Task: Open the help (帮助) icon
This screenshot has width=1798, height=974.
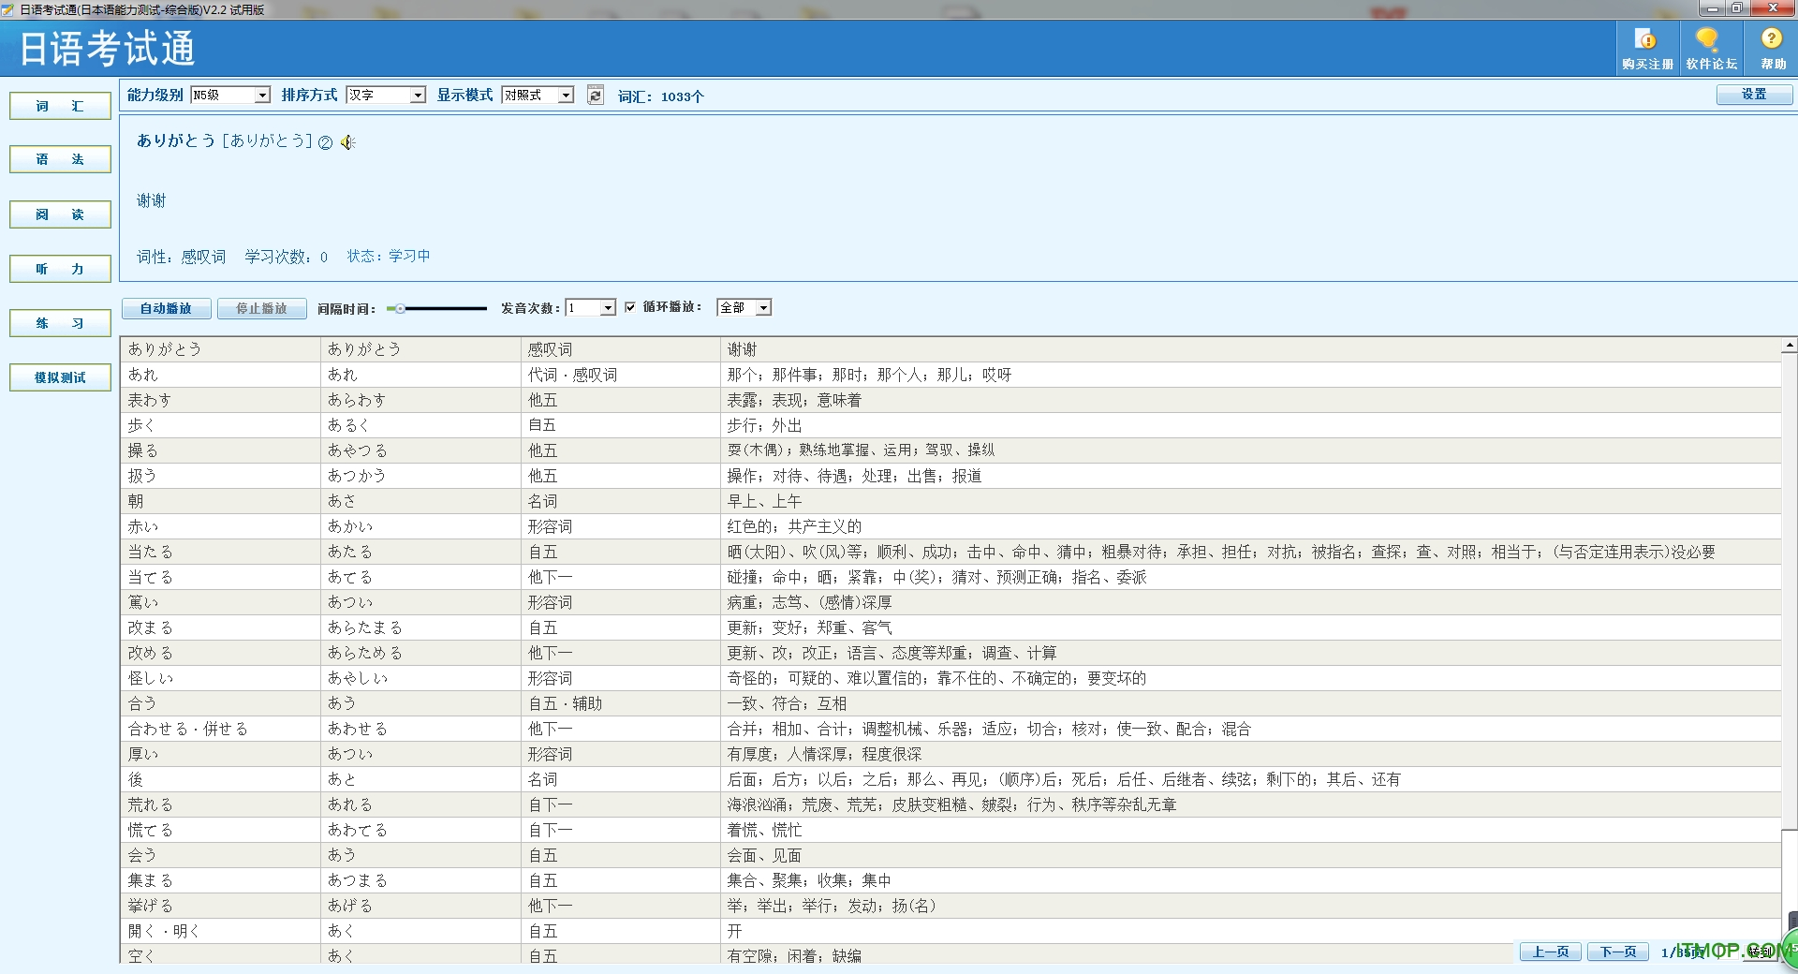Action: (x=1772, y=49)
